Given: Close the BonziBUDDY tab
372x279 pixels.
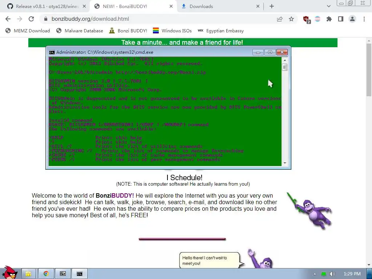Looking at the screenshot, I should click(171, 7).
